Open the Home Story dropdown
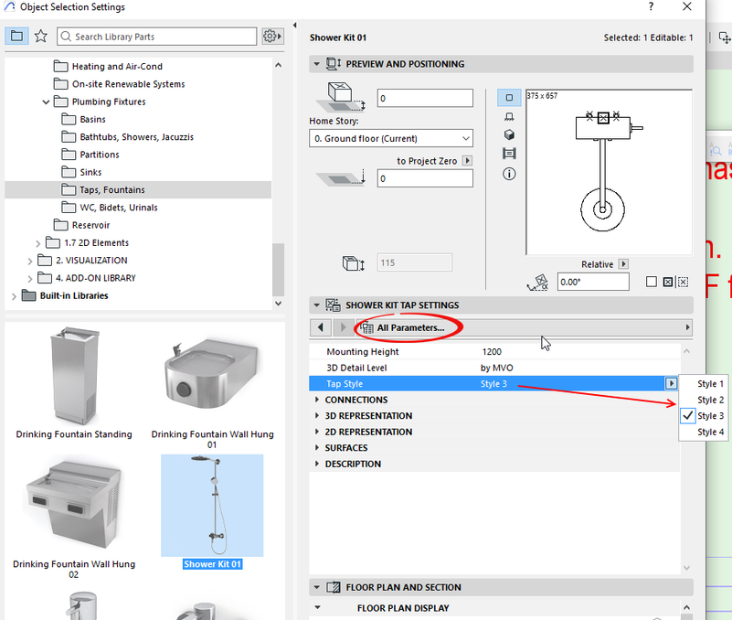Screen dimensions: 732x620 click(391, 138)
